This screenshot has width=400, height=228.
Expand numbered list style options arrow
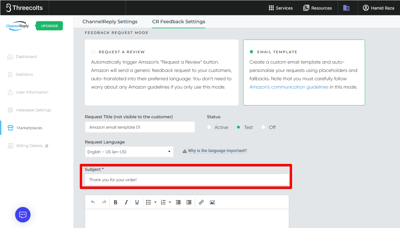(170, 202)
